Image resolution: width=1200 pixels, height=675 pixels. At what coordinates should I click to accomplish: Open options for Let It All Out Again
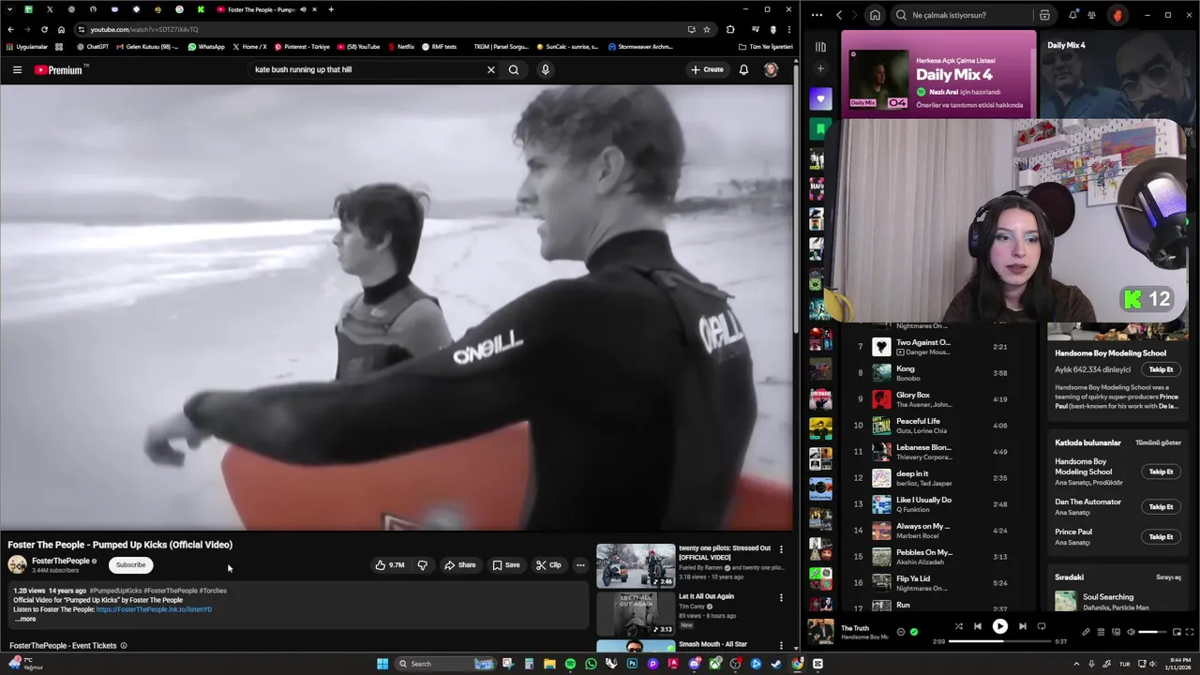pos(781,597)
